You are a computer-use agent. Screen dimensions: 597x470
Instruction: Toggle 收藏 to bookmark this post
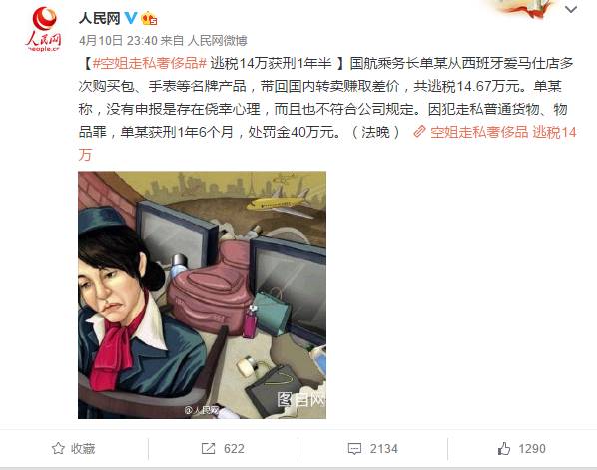pyautogui.click(x=74, y=449)
